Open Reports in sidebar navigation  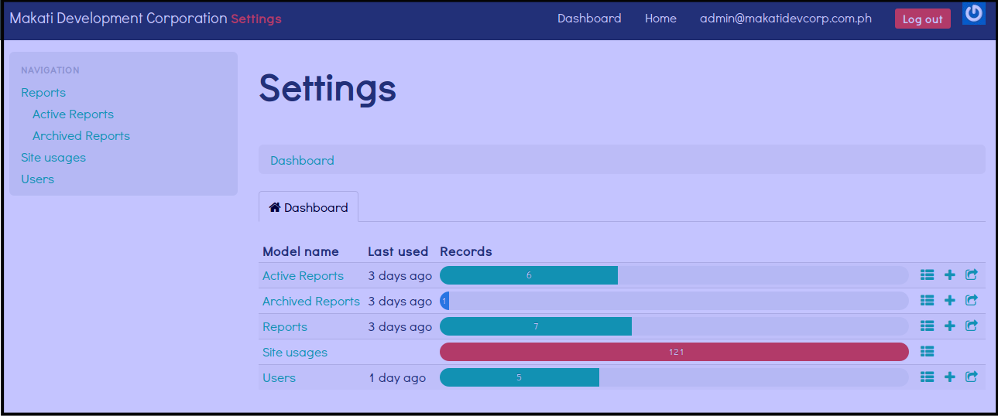(x=43, y=93)
